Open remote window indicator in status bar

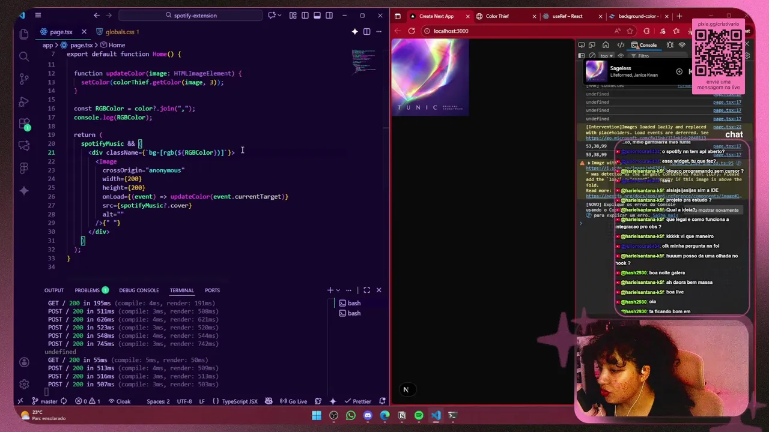click(x=20, y=401)
